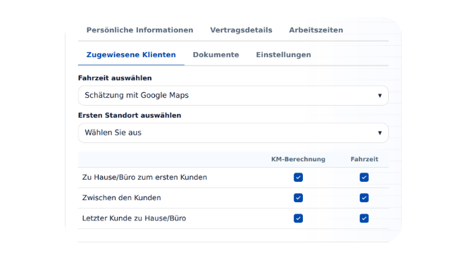Open the Fahrzeit auswählen dropdown

233,96
